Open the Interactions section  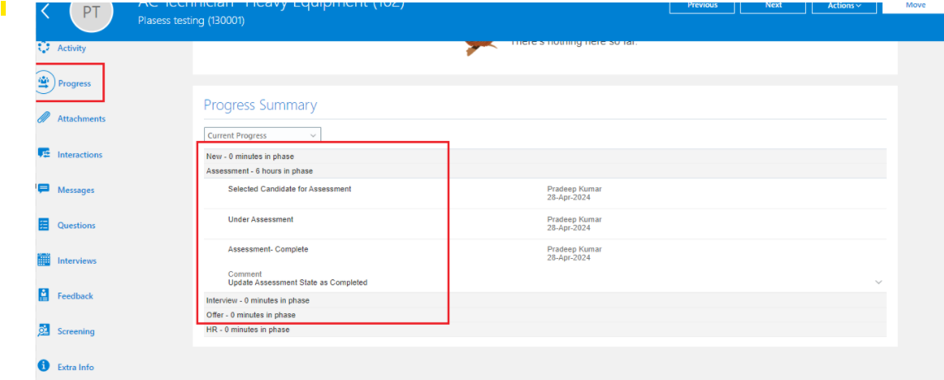[80, 154]
